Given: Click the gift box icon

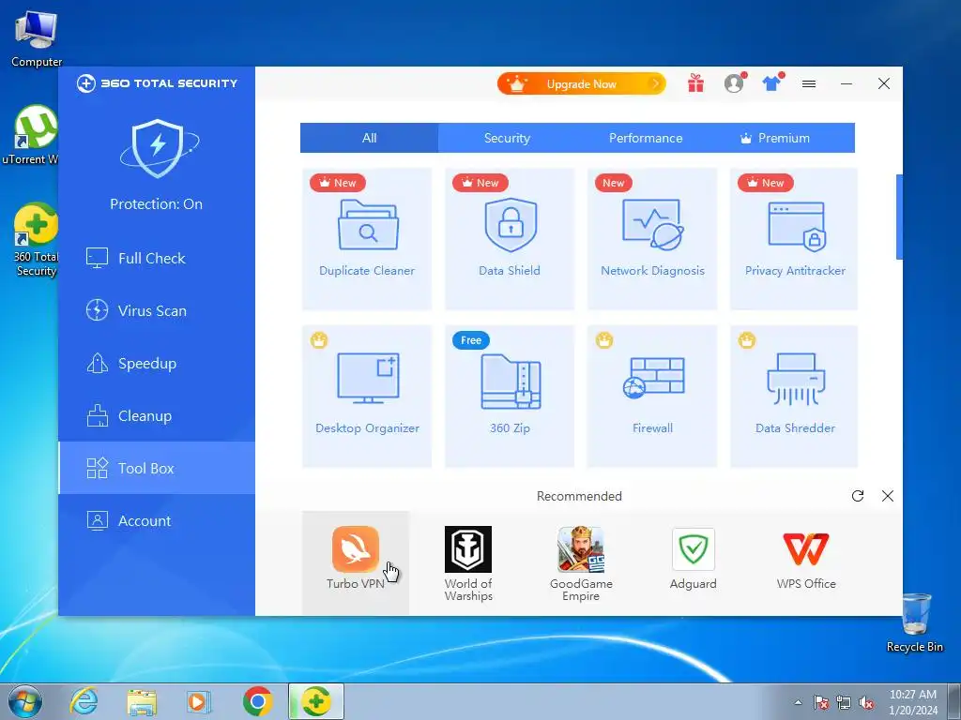Looking at the screenshot, I should click(695, 83).
